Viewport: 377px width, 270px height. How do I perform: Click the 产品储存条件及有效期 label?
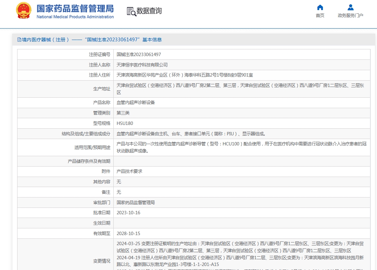pyautogui.click(x=89, y=161)
